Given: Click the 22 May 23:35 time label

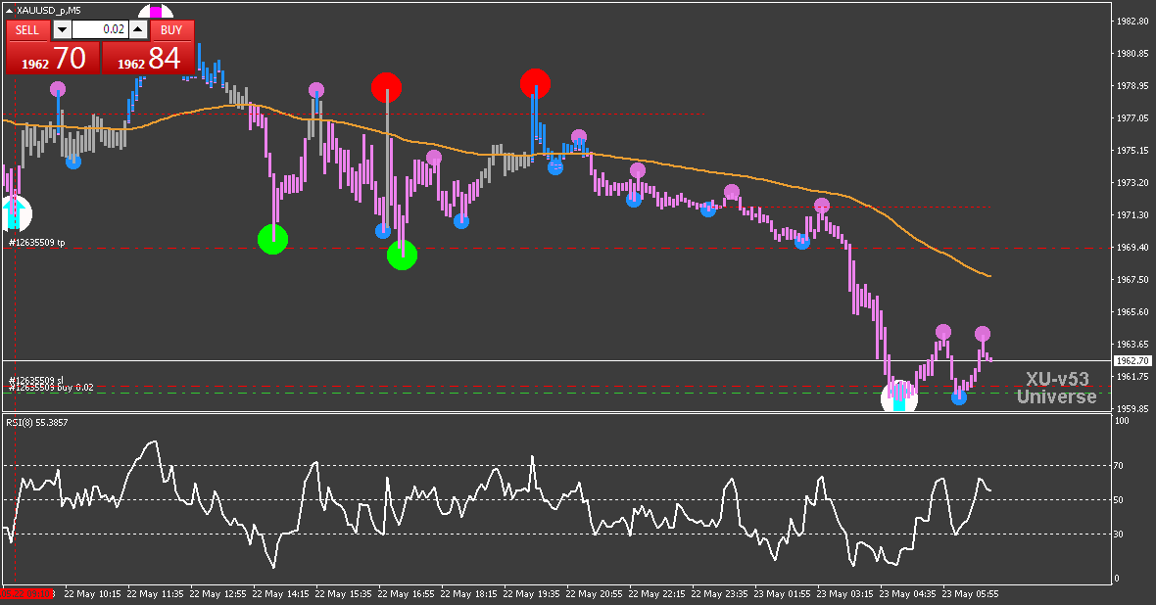Looking at the screenshot, I should click(x=719, y=594).
